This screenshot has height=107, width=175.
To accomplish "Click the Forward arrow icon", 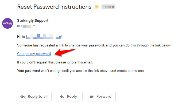I will tap(92, 97).
